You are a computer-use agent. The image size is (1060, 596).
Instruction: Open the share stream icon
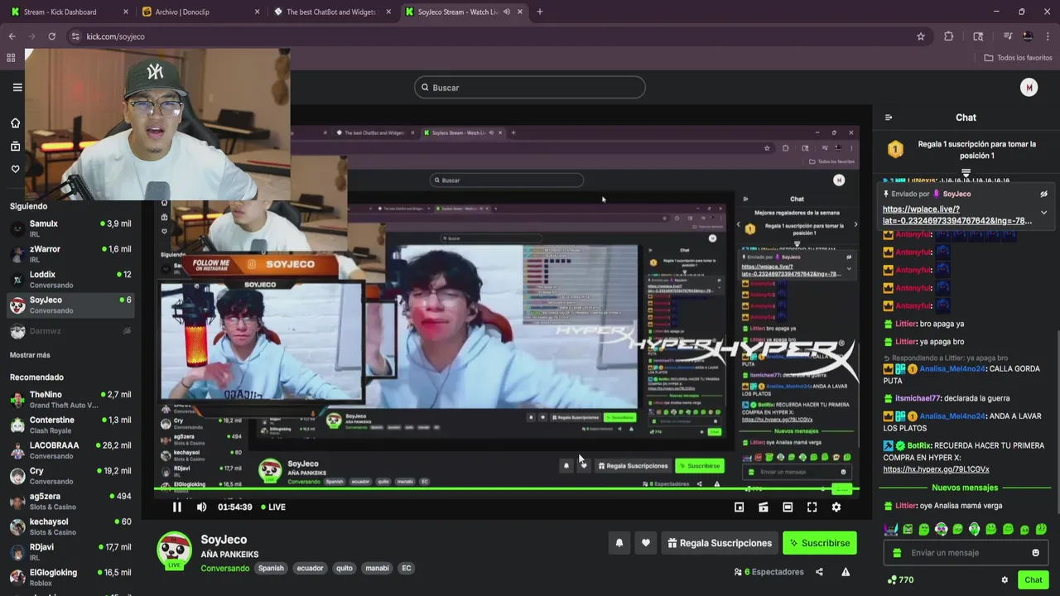click(x=819, y=572)
